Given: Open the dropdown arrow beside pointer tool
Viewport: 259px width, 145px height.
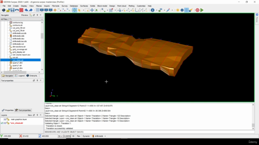Looking at the screenshot, I should [x=83, y=10].
